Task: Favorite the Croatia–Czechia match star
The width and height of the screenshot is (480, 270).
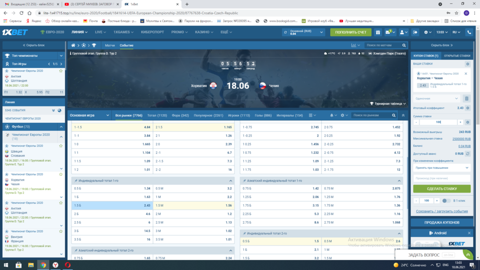Action: coord(61,174)
